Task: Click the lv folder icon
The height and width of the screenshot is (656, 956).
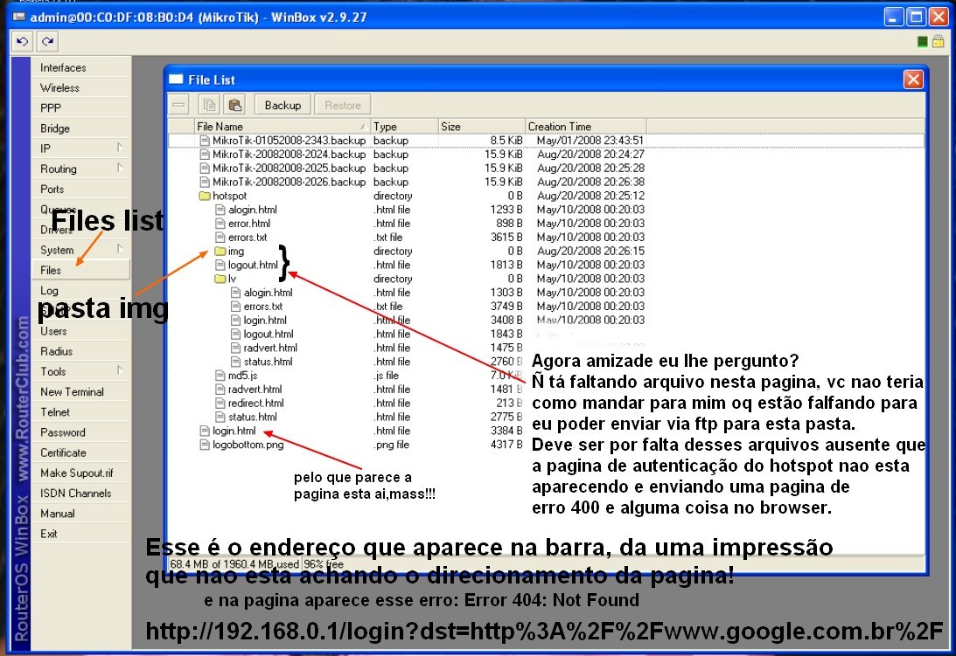Action: tap(220, 279)
